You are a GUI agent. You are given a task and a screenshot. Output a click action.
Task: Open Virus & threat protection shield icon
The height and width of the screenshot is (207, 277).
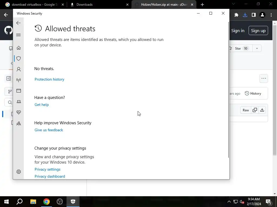19,58
